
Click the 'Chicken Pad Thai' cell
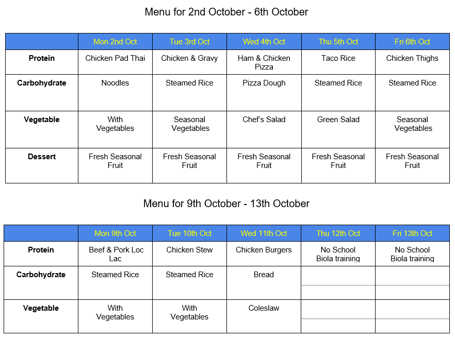tap(115, 58)
